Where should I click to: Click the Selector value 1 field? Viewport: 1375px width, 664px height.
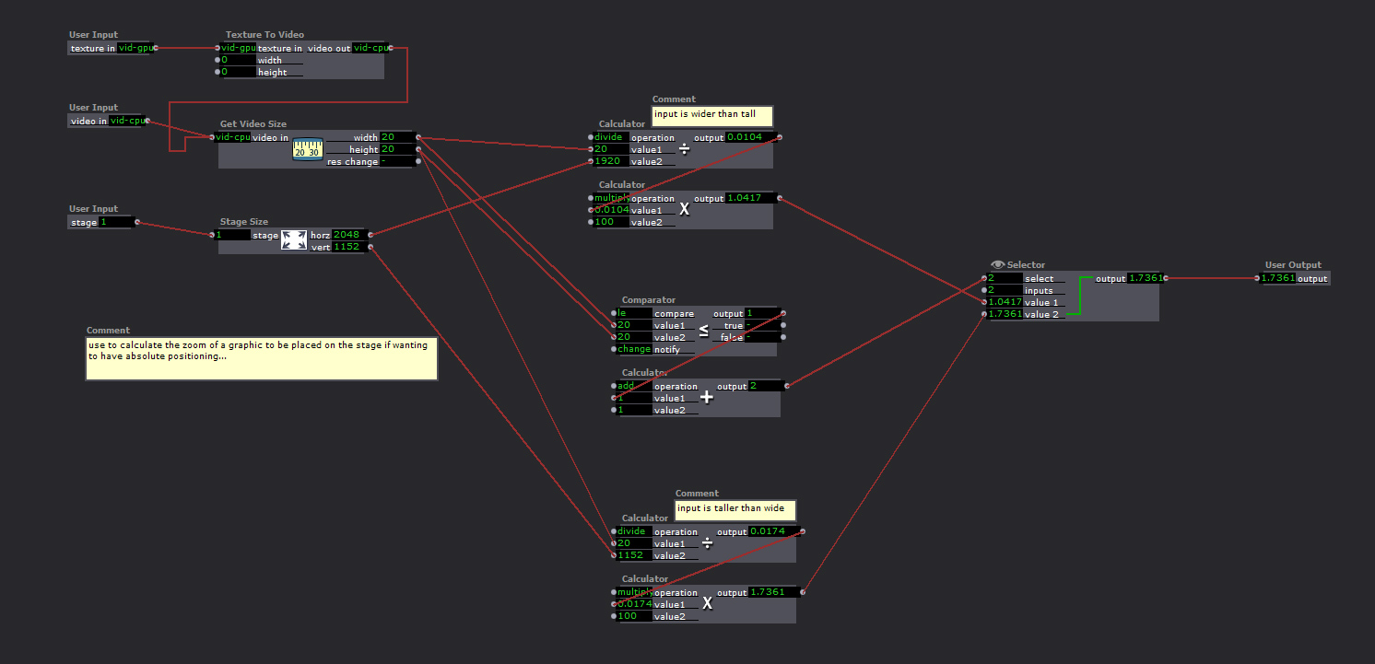pos(1005,302)
